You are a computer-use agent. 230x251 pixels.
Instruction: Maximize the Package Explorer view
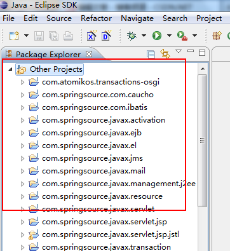[202, 53]
